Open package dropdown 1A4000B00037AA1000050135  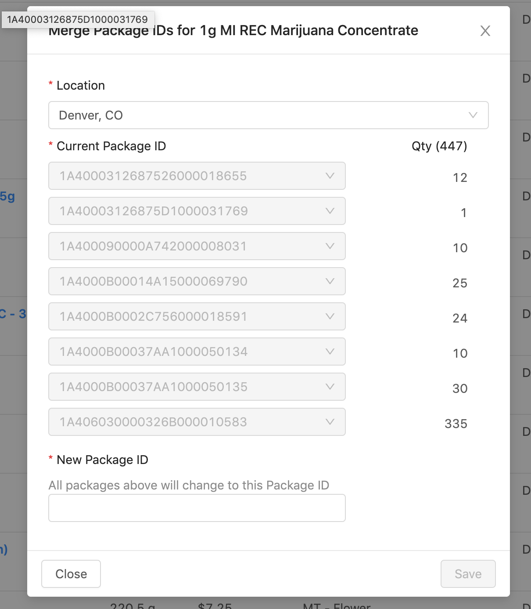coord(197,387)
